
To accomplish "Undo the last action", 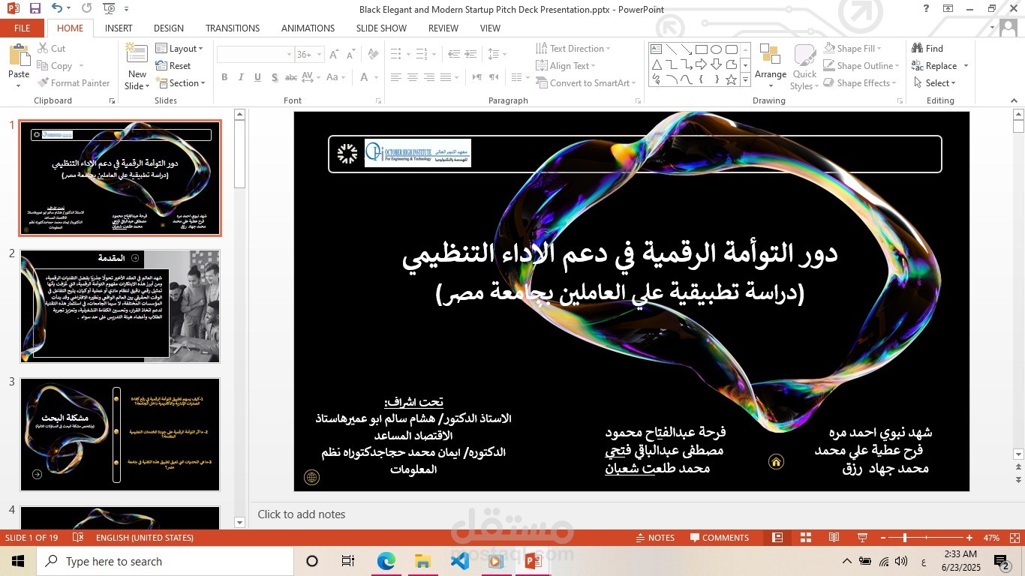I will pos(57,9).
